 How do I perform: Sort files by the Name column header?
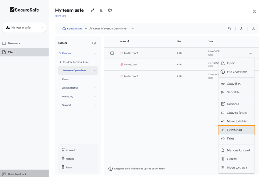[x=123, y=41]
